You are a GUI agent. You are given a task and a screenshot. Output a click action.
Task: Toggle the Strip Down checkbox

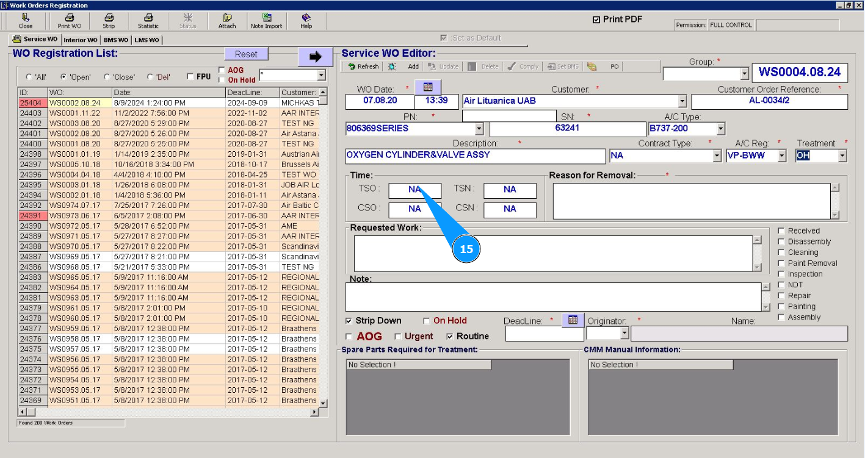[x=349, y=321]
